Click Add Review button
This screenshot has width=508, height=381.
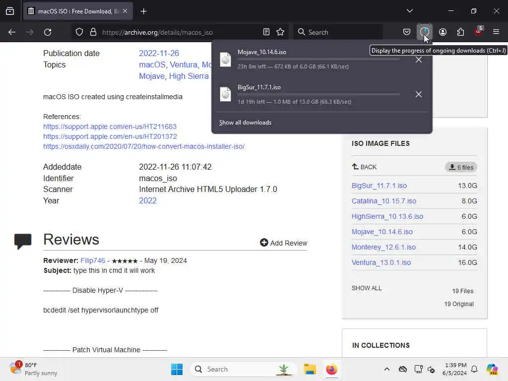pyautogui.click(x=283, y=243)
